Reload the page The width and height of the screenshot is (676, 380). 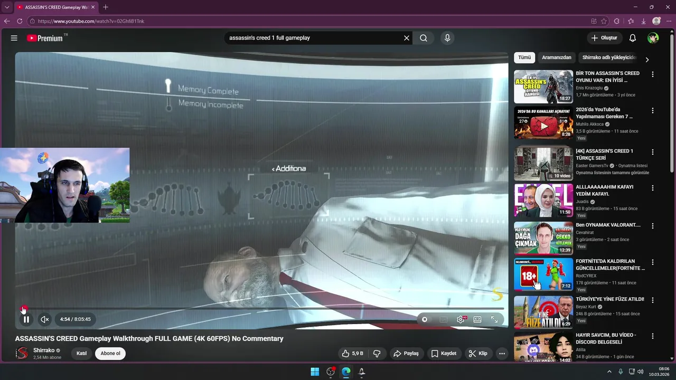point(20,21)
